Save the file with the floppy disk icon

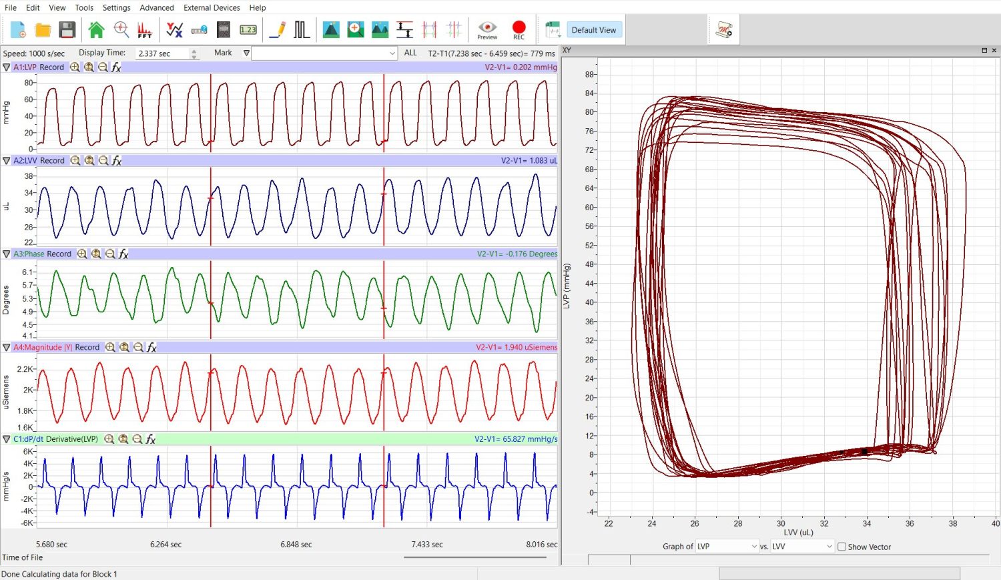(x=67, y=29)
